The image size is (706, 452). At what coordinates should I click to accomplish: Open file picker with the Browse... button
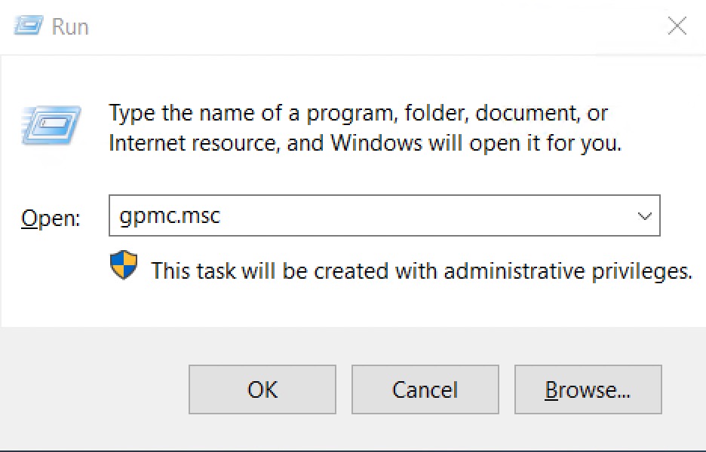coord(588,389)
